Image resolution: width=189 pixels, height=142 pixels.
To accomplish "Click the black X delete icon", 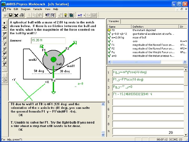I will pyautogui.click(x=16, y=15).
